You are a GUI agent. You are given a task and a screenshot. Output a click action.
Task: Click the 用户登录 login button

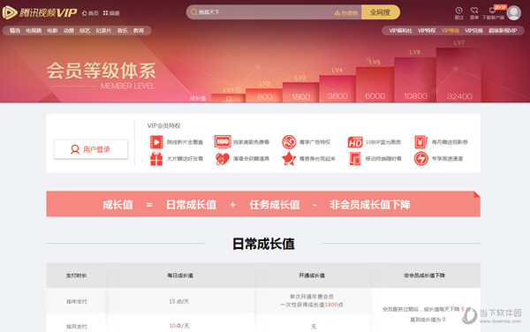click(91, 149)
